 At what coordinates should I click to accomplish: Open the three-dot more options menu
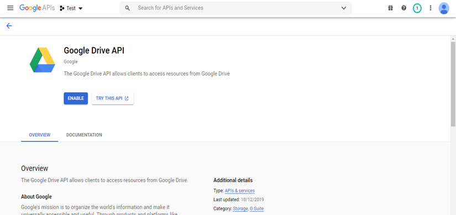[x=431, y=8]
